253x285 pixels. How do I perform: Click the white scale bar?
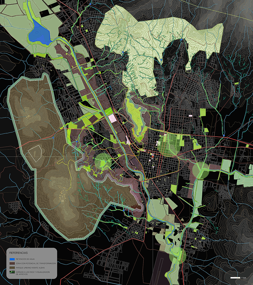[235, 278]
